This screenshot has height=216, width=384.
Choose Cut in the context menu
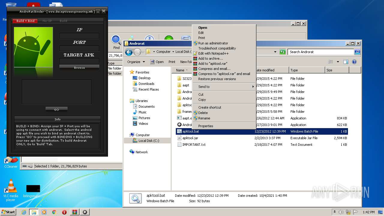coord(224,94)
